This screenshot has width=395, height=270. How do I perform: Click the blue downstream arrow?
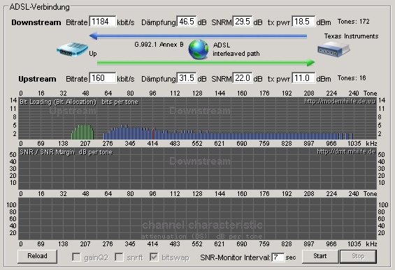tap(199, 36)
